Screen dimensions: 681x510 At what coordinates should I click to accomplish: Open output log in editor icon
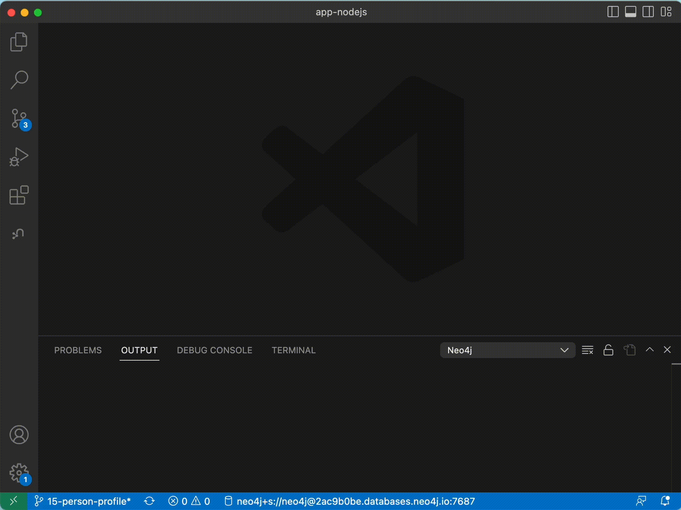tap(630, 350)
